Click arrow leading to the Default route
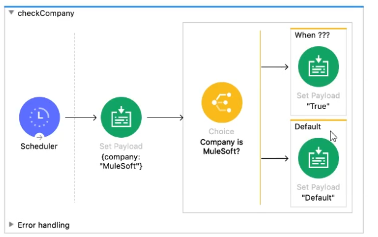The image size is (378, 237). 275,158
